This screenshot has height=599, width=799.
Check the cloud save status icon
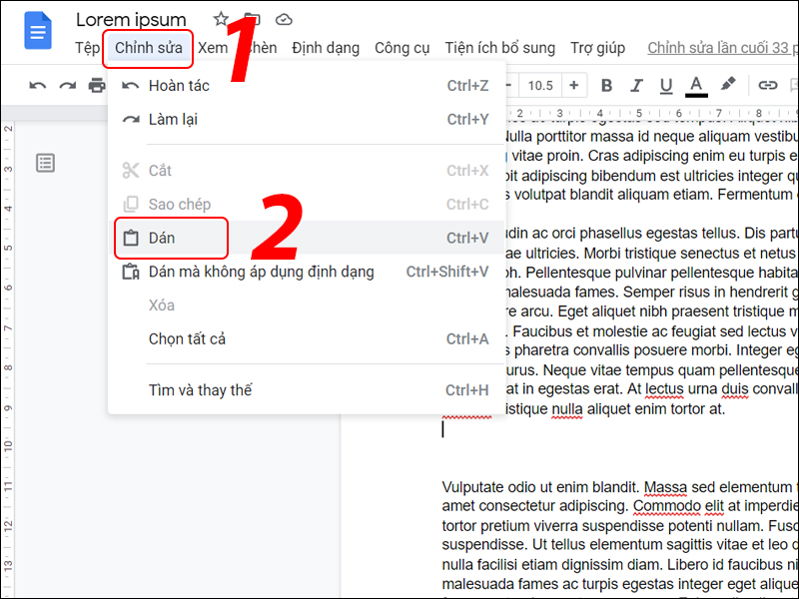click(284, 18)
